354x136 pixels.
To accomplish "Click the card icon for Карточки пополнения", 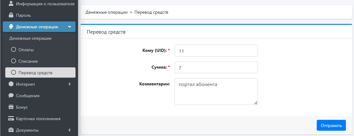I will (x=11, y=119).
